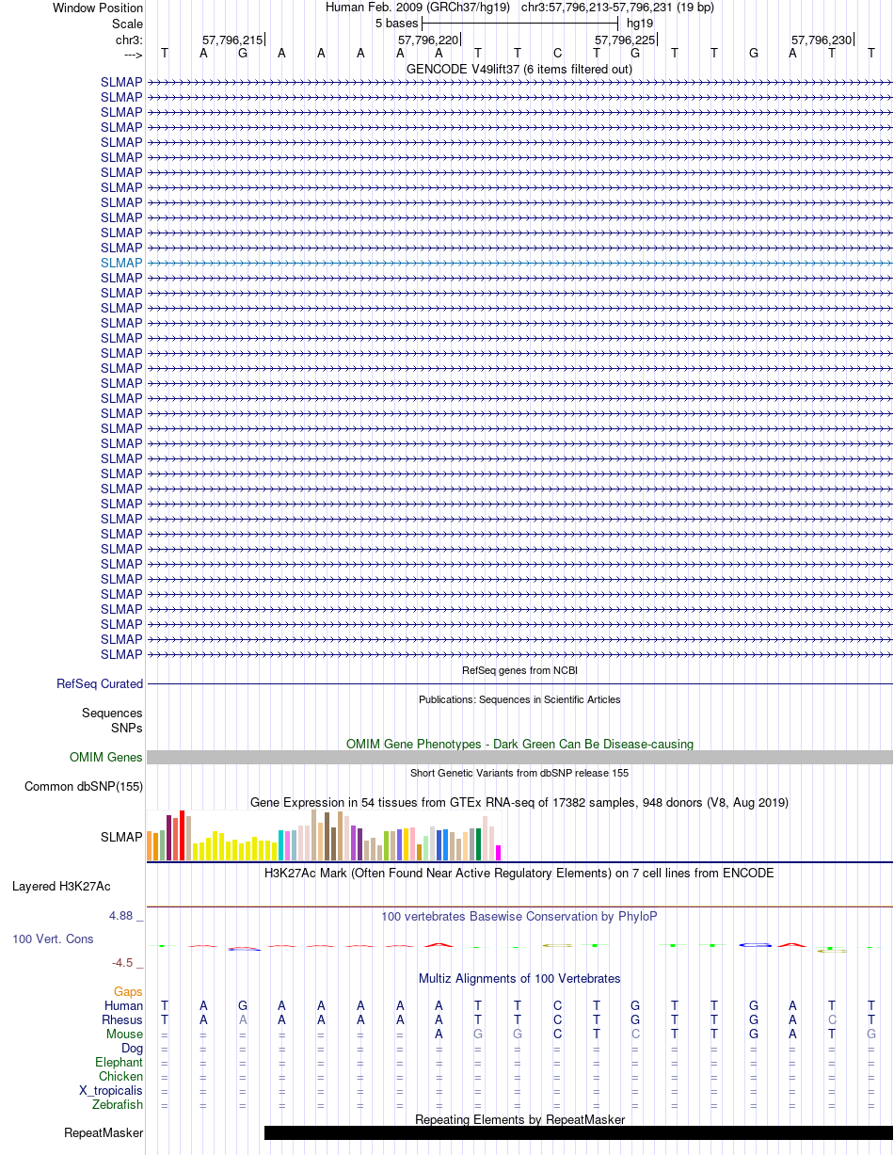Open the GENCODE V49lift37 track title
The width and height of the screenshot is (894, 1155).
point(519,69)
